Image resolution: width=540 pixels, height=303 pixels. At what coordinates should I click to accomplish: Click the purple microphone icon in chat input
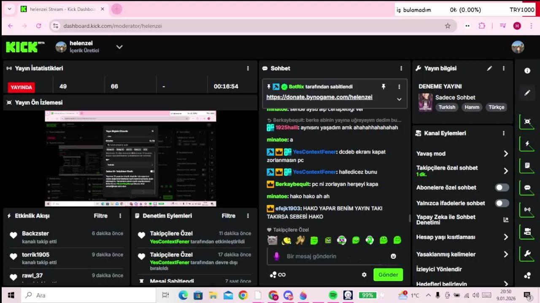click(x=277, y=256)
